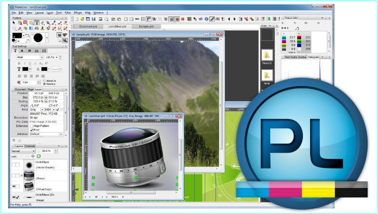
Task: Open the brush preset dropdown arrow
Action: pos(47,38)
